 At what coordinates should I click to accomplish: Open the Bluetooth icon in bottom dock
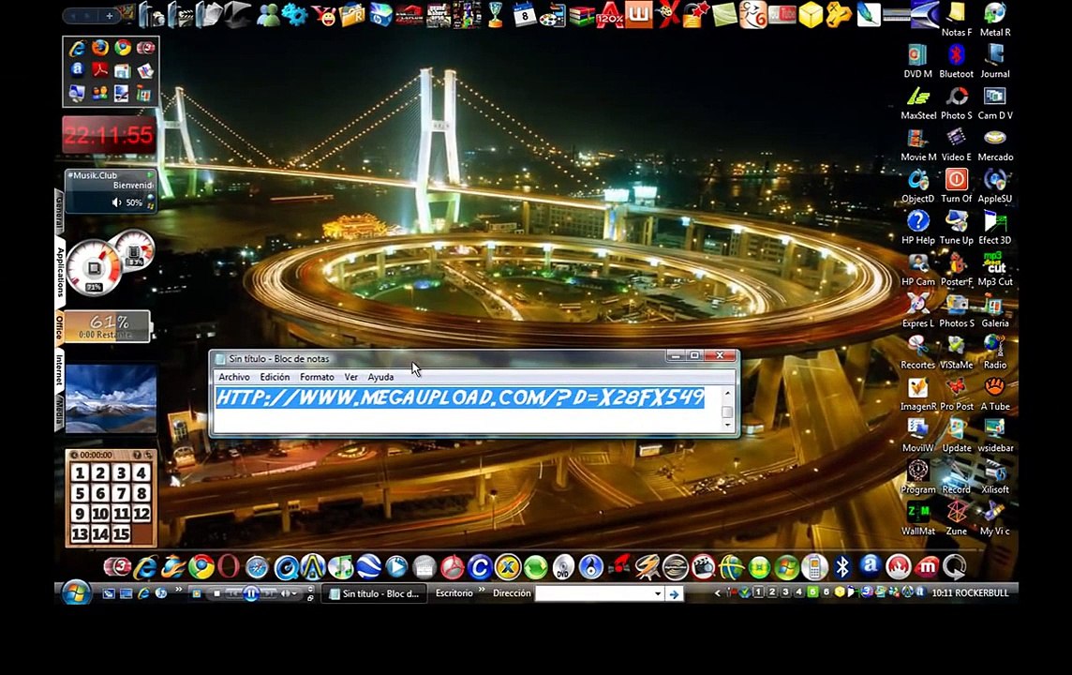coord(842,567)
